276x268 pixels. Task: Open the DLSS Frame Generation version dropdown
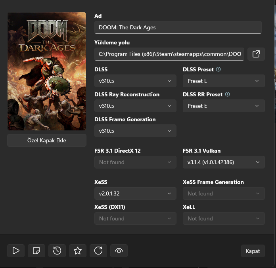135,131
